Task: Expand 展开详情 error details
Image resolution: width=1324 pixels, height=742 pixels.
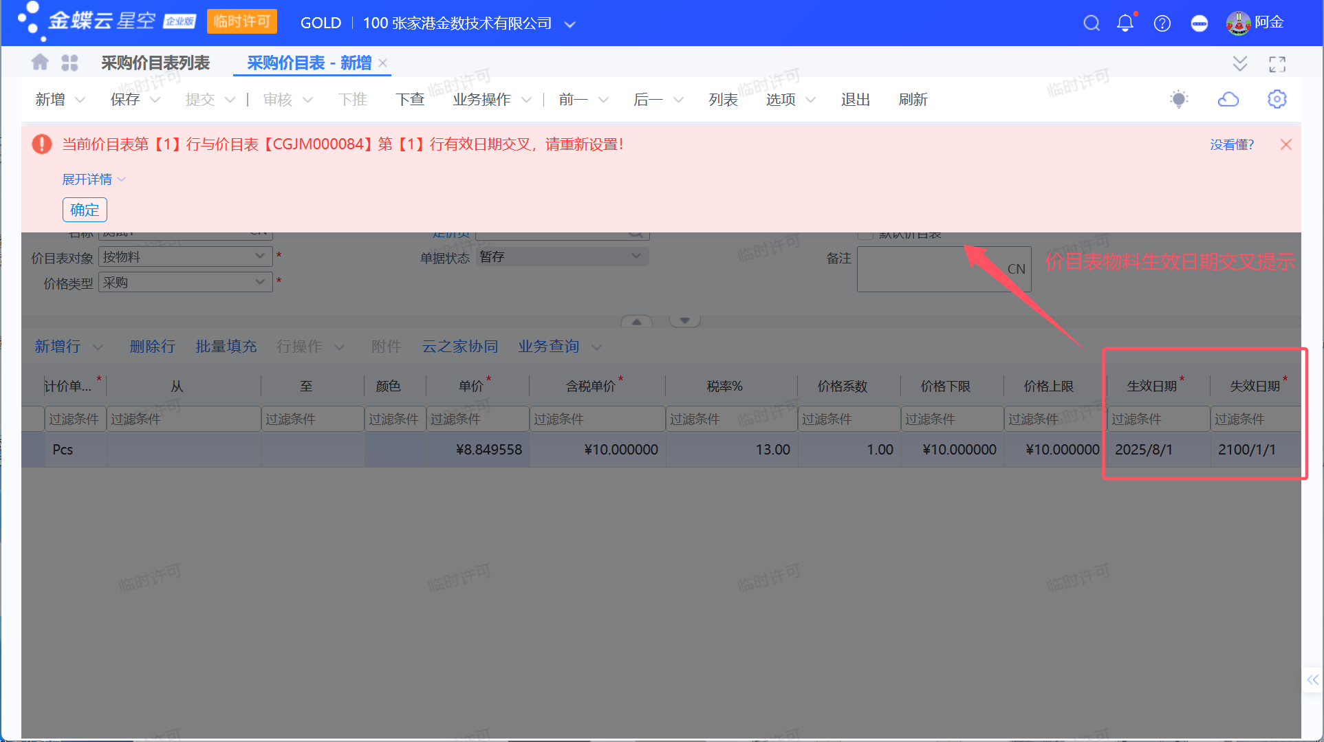Action: (94, 179)
